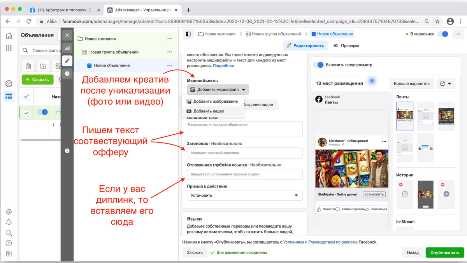
Task: Open the three-dot menu on SlotMaster preview post
Action: (384, 141)
